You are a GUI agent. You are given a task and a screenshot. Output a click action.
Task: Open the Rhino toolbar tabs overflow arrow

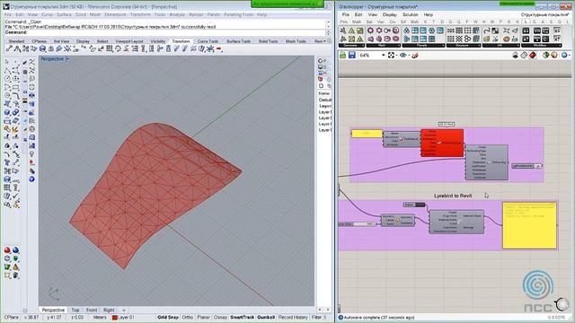pos(325,41)
